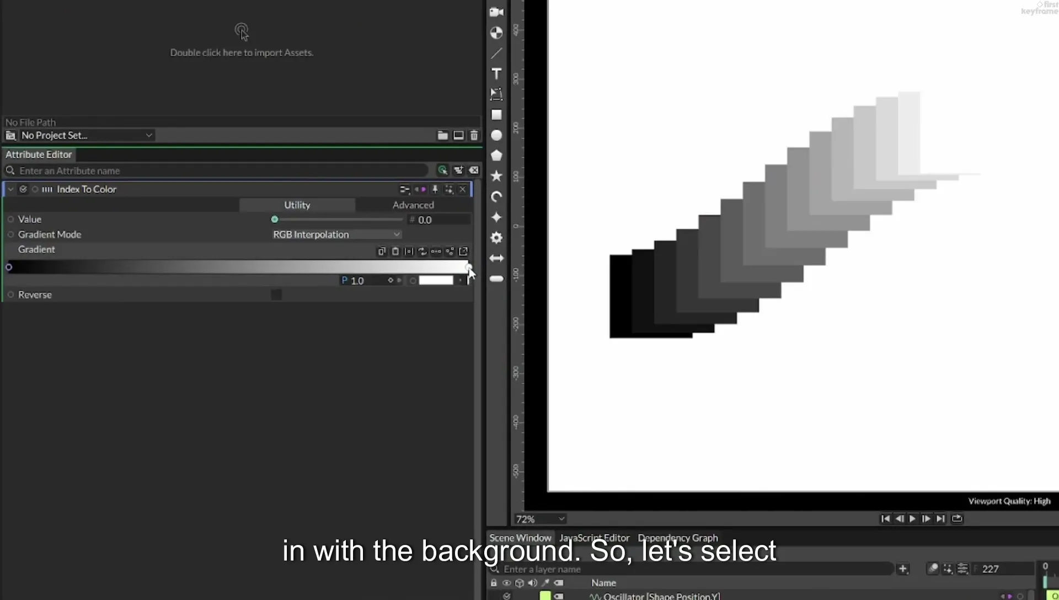Screen dimensions: 1059x600
Task: Click the white gradient stop color swatch
Action: pos(436,280)
